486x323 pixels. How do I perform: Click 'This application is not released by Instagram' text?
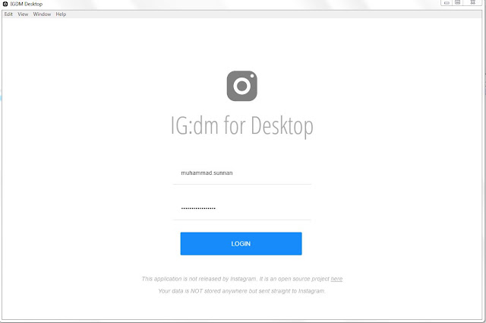[199, 279]
